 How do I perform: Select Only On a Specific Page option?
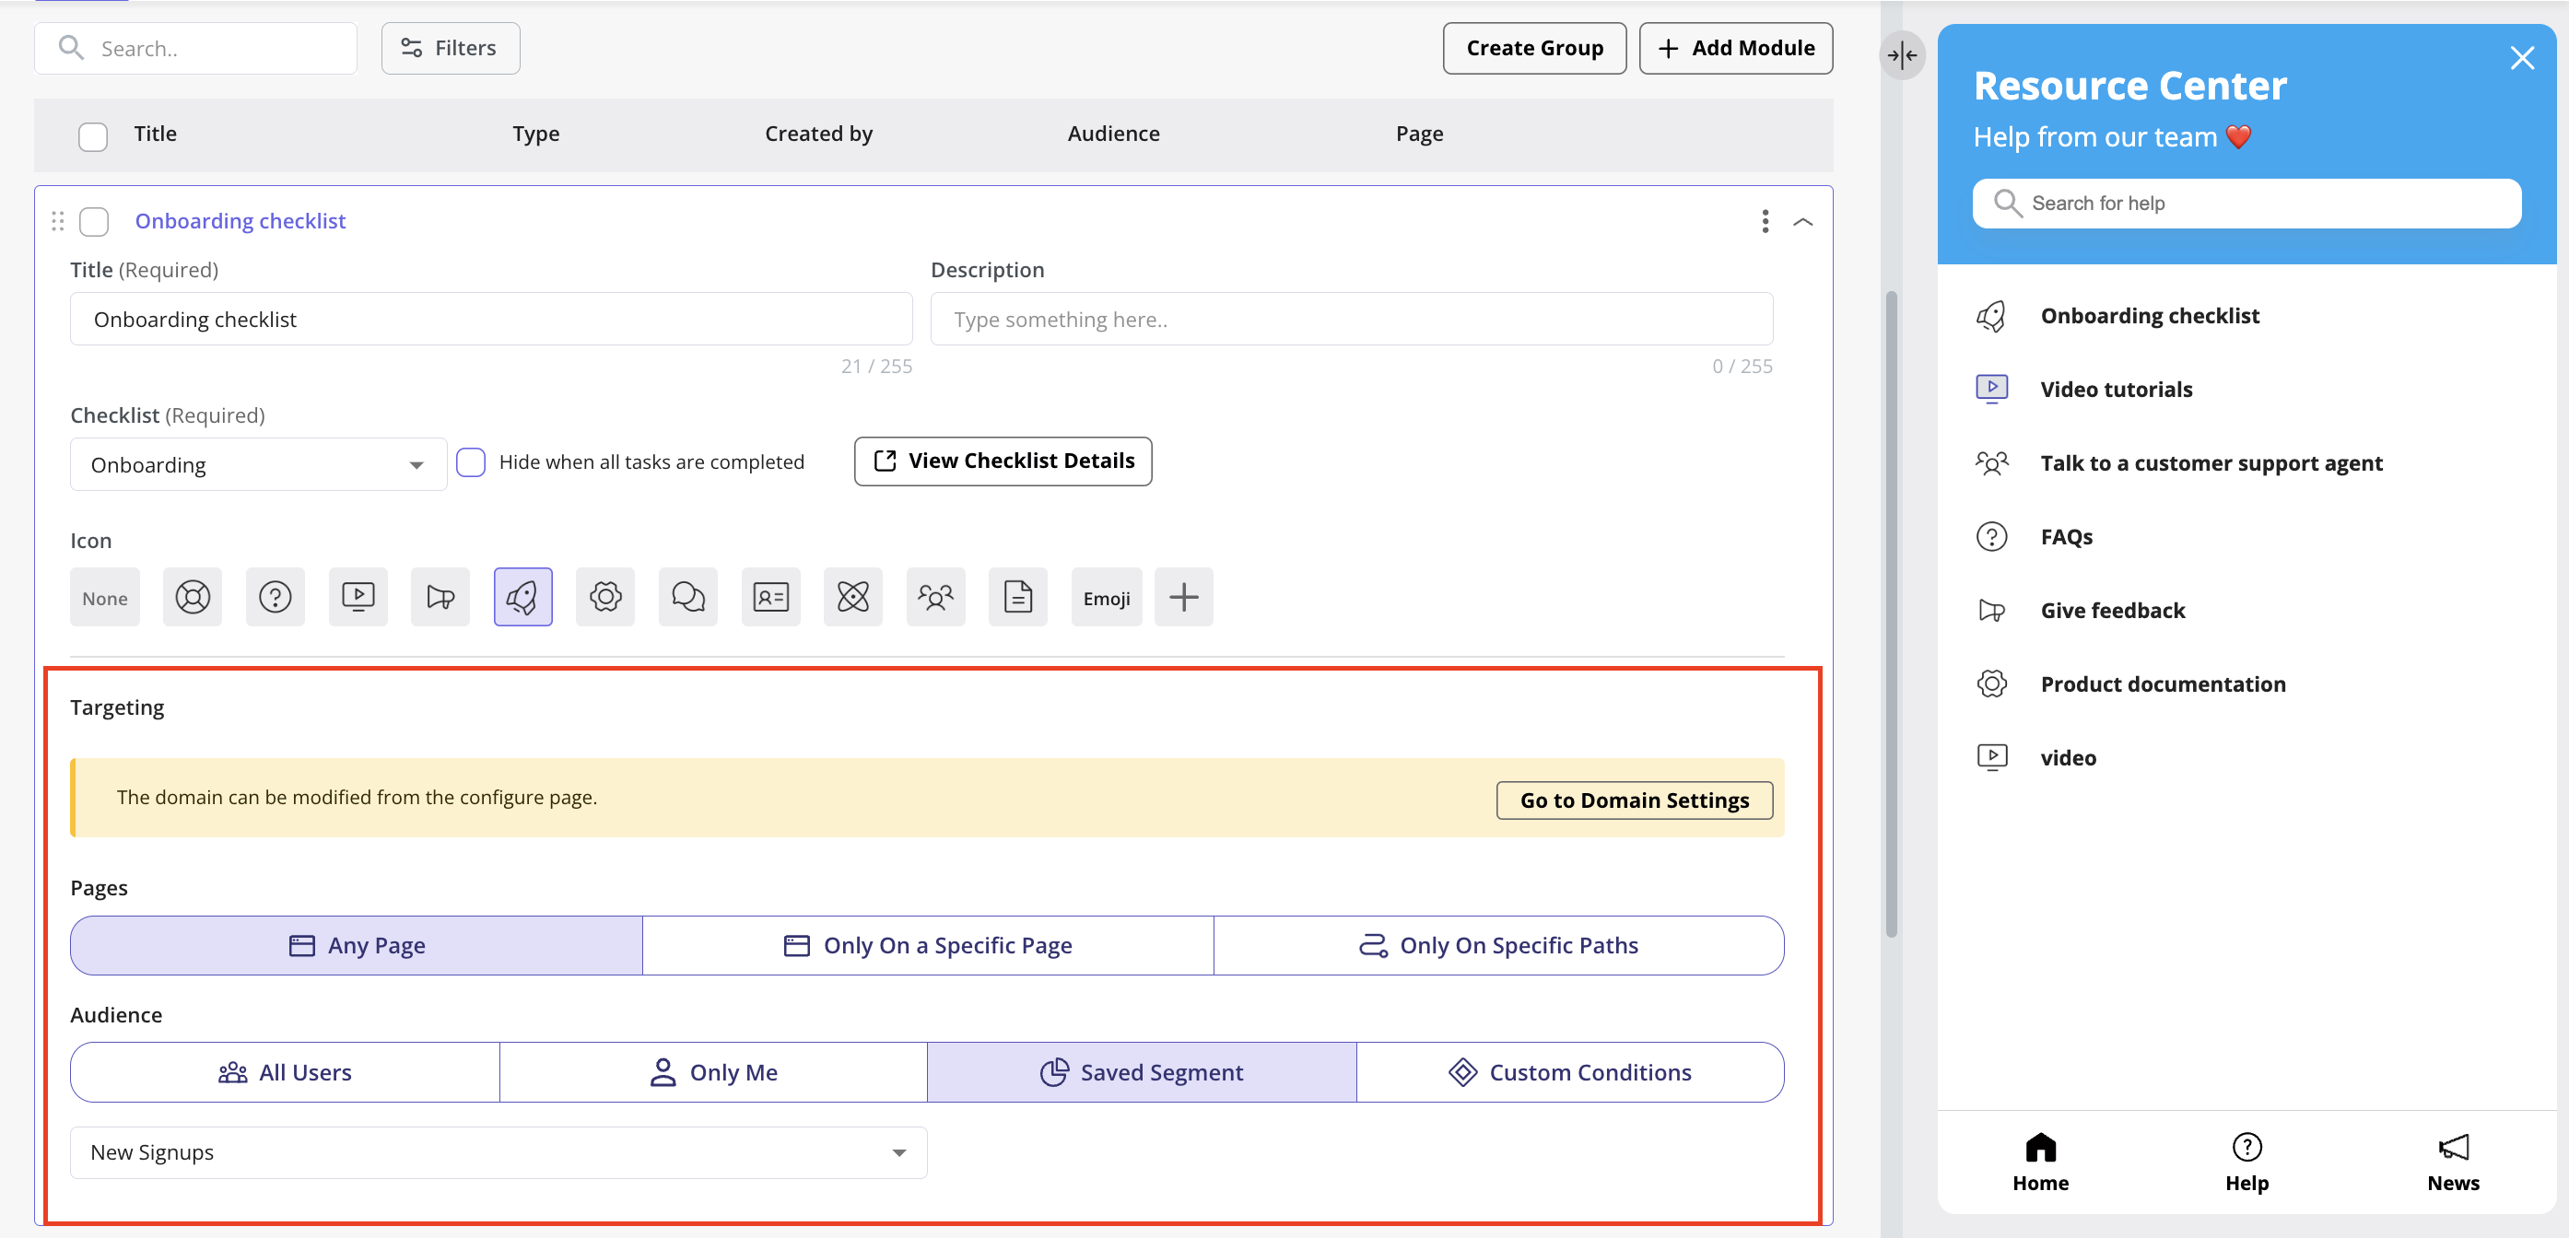pos(928,945)
